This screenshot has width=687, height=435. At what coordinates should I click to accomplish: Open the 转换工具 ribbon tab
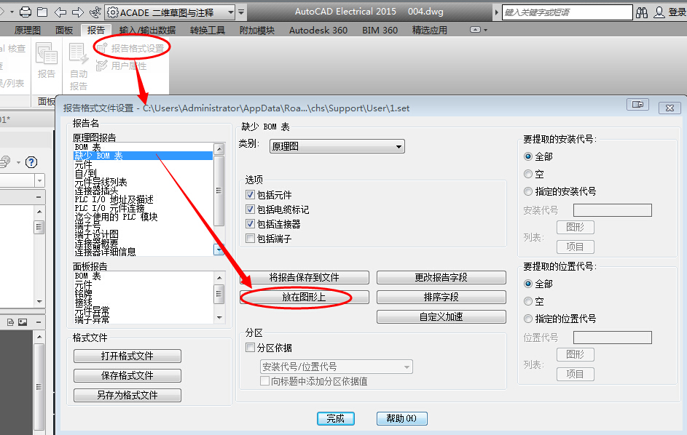pos(208,30)
